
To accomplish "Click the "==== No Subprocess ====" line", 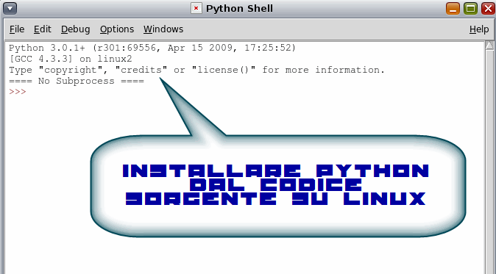I will tap(77, 81).
